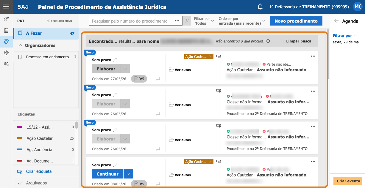Open Ver autos on the 27/05/26 card
Screen dimensions: 365x188
point(180,70)
